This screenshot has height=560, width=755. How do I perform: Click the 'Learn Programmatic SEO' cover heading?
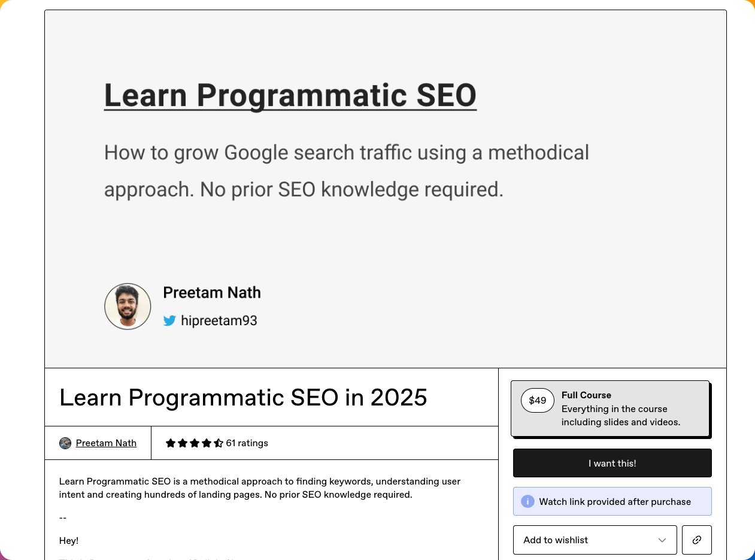290,95
